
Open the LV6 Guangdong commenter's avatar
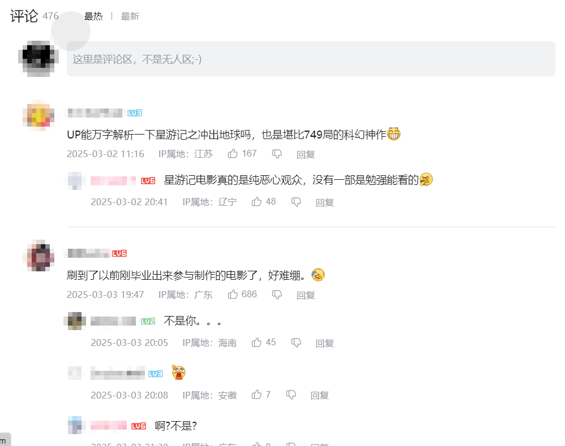coord(38,256)
